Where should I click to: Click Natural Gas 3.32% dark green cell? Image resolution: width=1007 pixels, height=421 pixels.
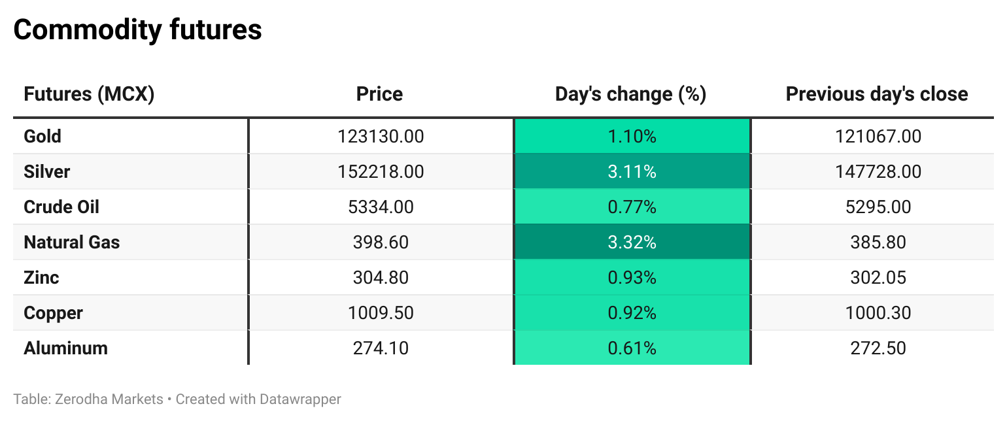[x=632, y=243]
